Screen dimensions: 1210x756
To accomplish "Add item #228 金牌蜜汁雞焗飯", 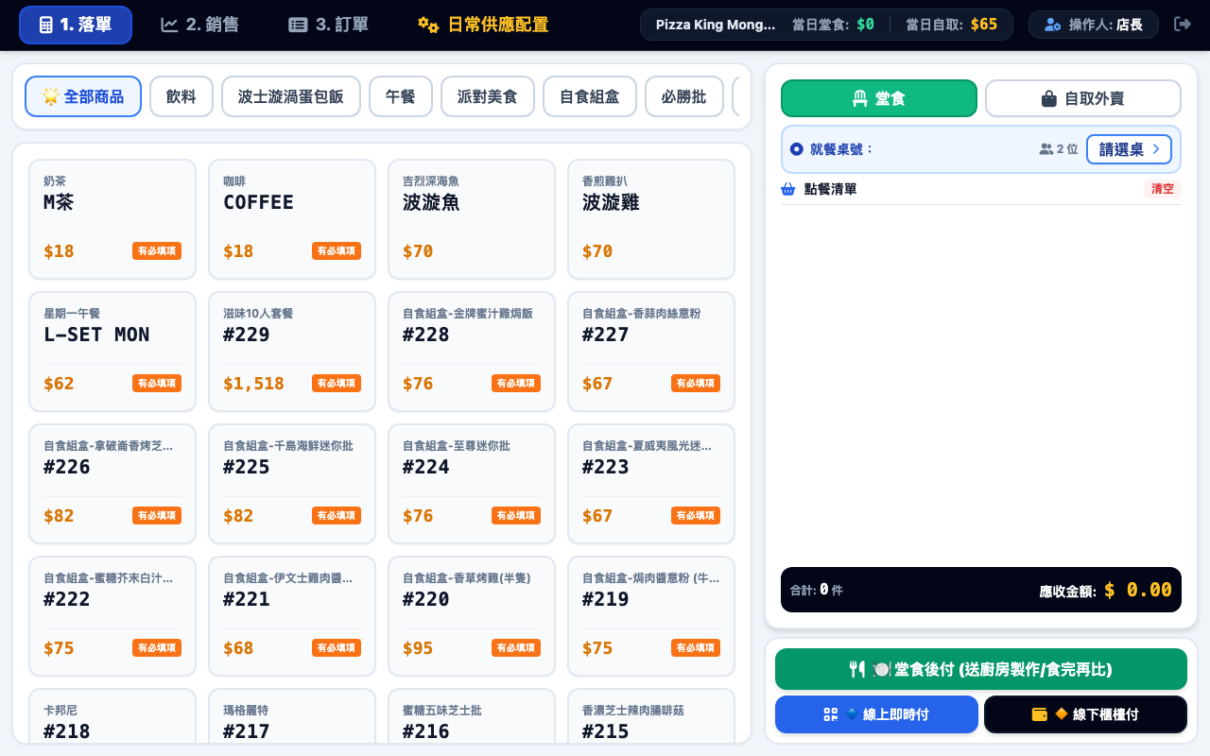I will pos(472,352).
